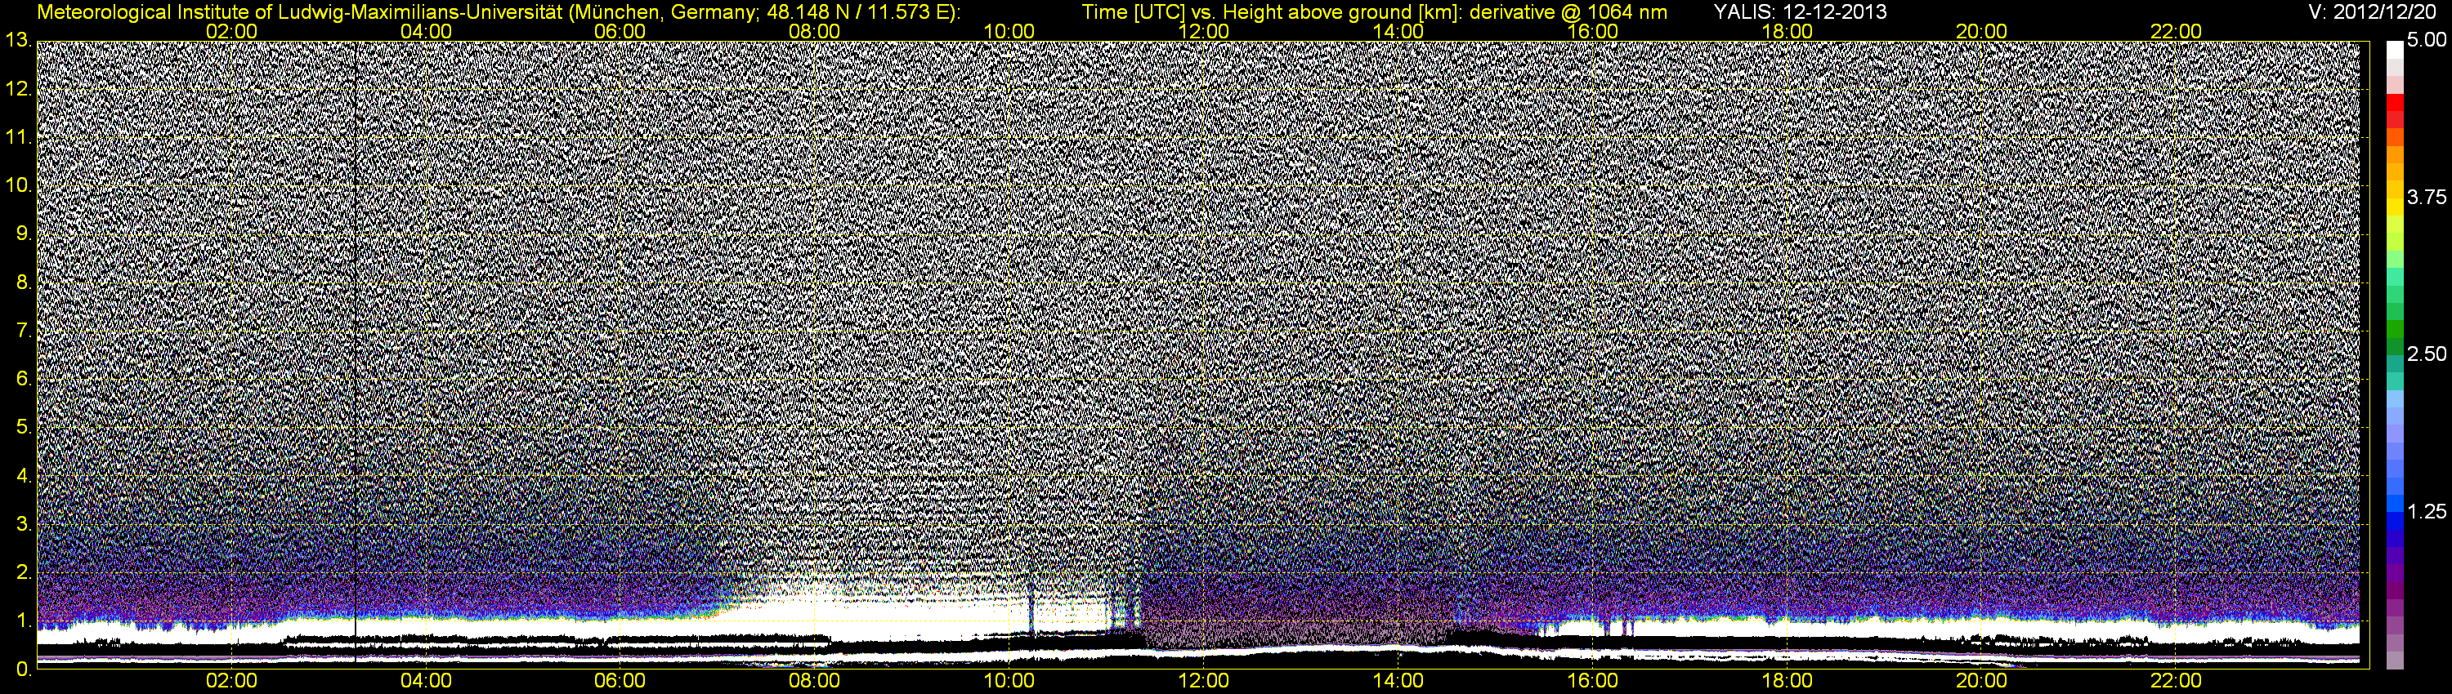Image resolution: width=2452 pixels, height=694 pixels.
Task: Click the '3.75' color scale value
Action: [x=2427, y=198]
